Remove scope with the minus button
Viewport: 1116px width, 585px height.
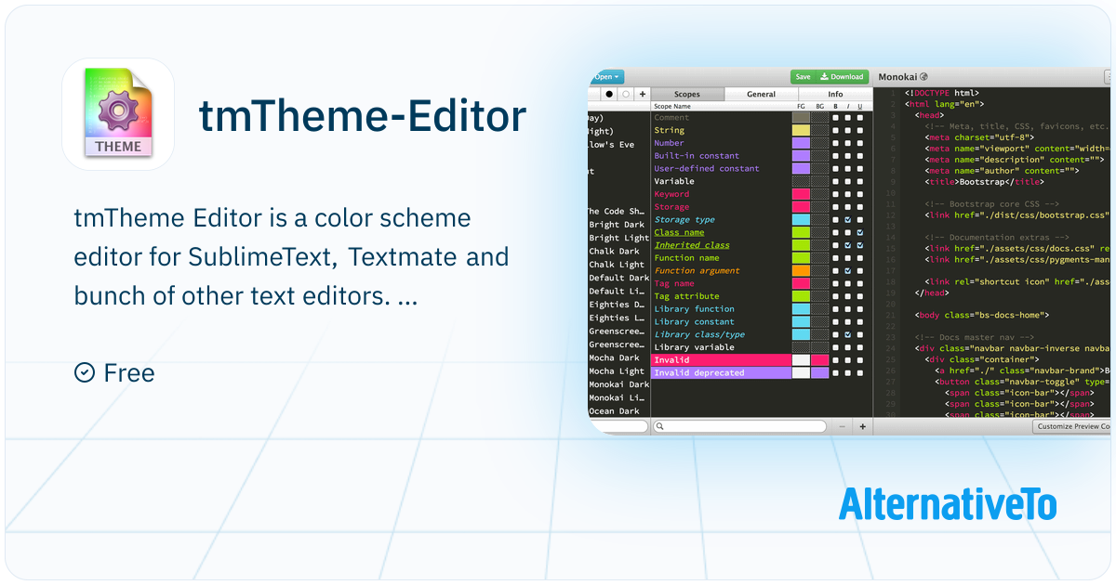[x=842, y=426]
